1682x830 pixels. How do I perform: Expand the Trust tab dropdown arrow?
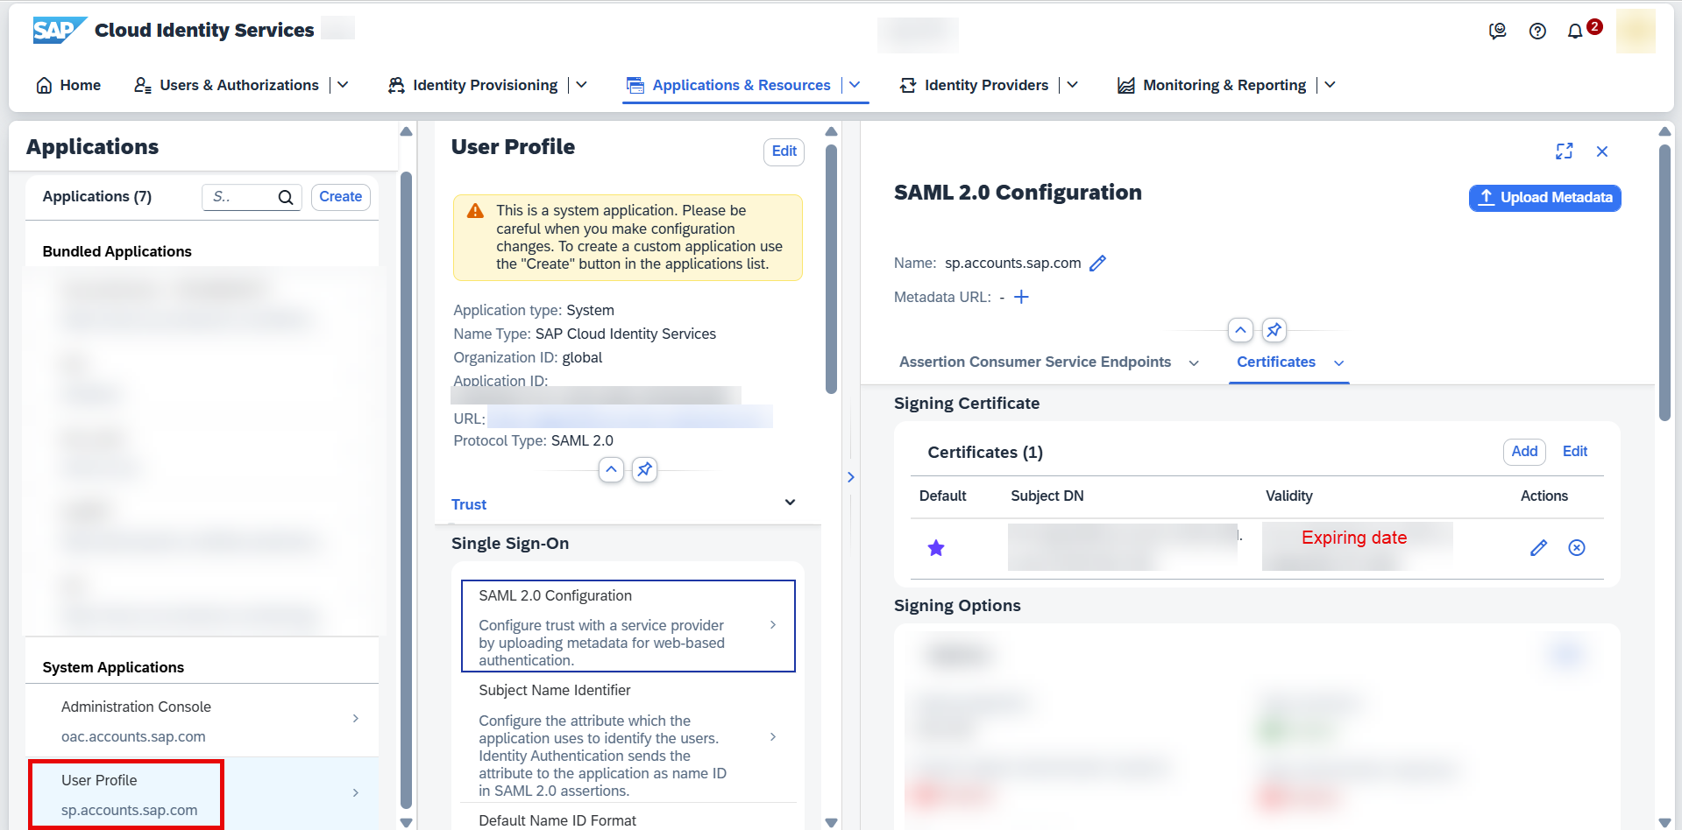790,503
